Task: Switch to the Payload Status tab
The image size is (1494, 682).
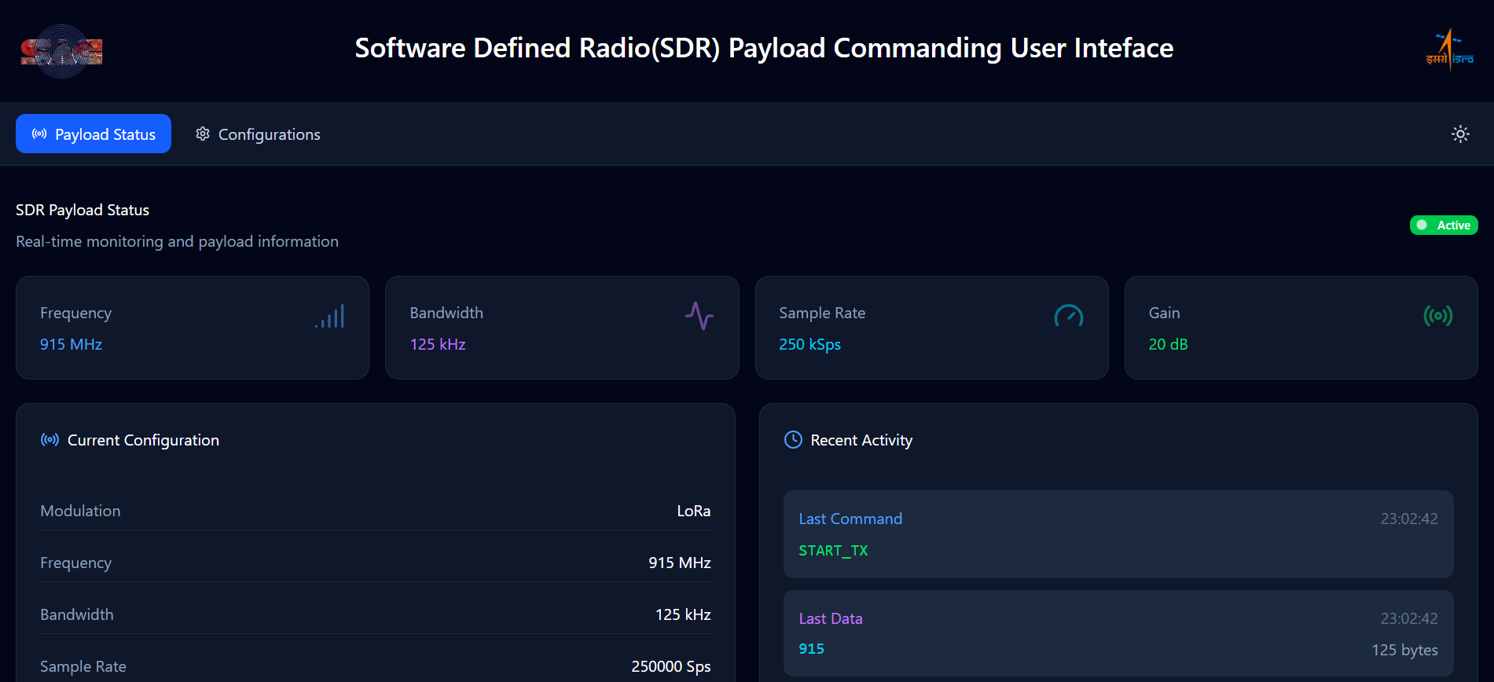Action: click(x=94, y=134)
